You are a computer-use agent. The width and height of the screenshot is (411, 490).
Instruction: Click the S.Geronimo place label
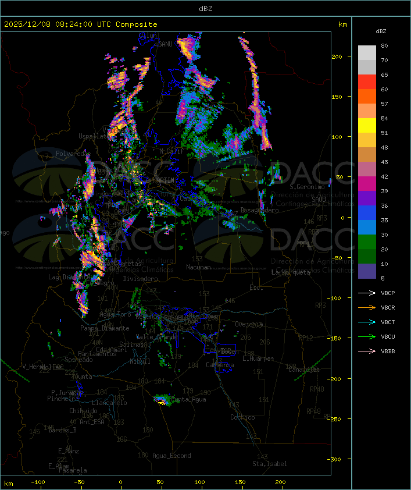307,187
